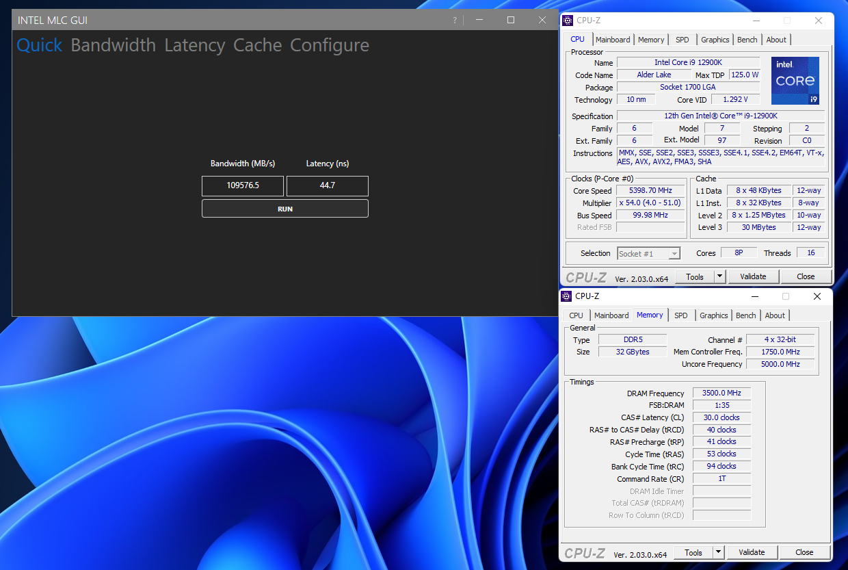This screenshot has height=570, width=848.
Task: Minimize the upper CPU-Z window
Action: pyautogui.click(x=755, y=21)
